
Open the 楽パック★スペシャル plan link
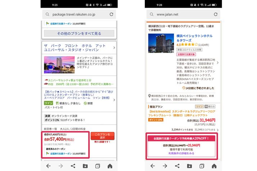click(78, 95)
